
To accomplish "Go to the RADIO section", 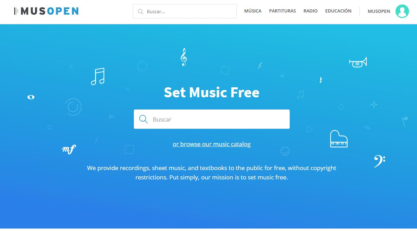I will (x=311, y=11).
